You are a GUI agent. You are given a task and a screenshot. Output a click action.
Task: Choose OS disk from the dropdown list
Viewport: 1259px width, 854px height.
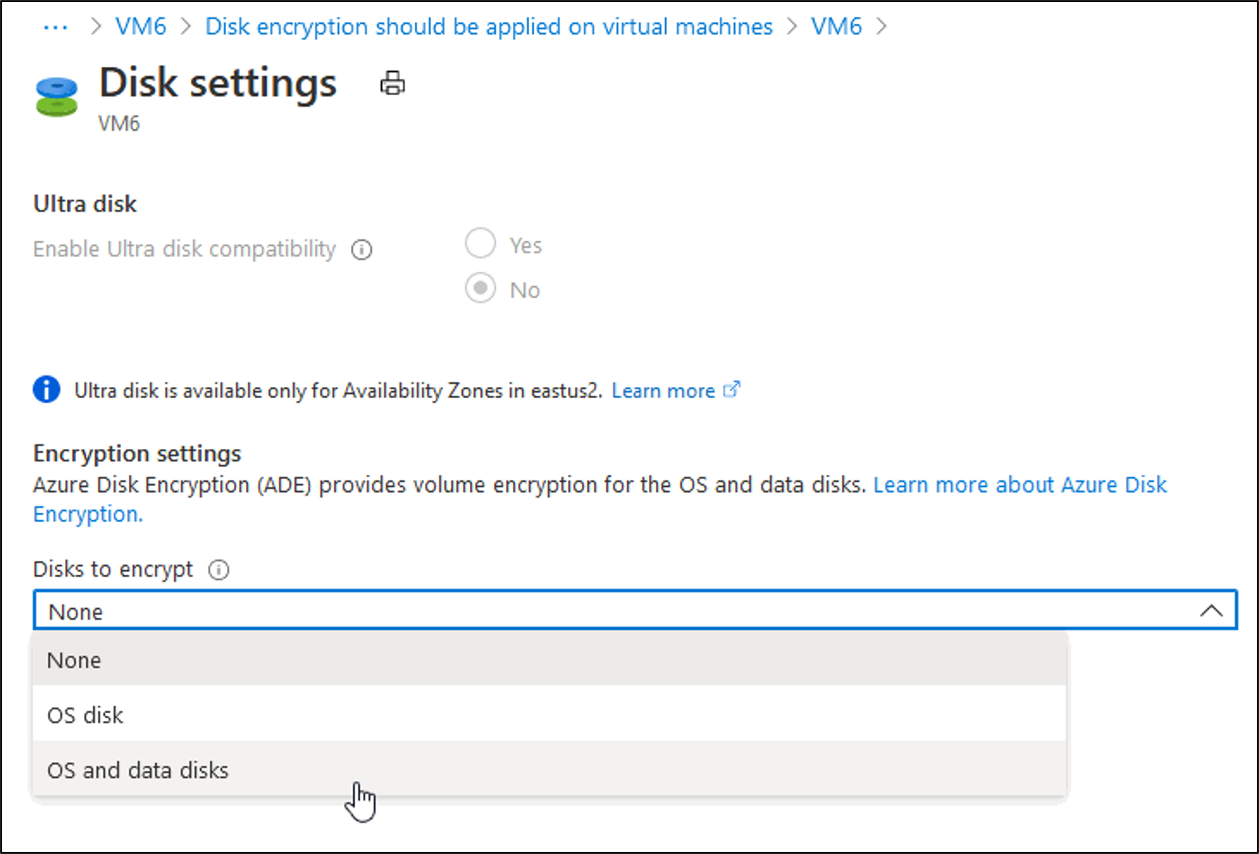point(549,715)
